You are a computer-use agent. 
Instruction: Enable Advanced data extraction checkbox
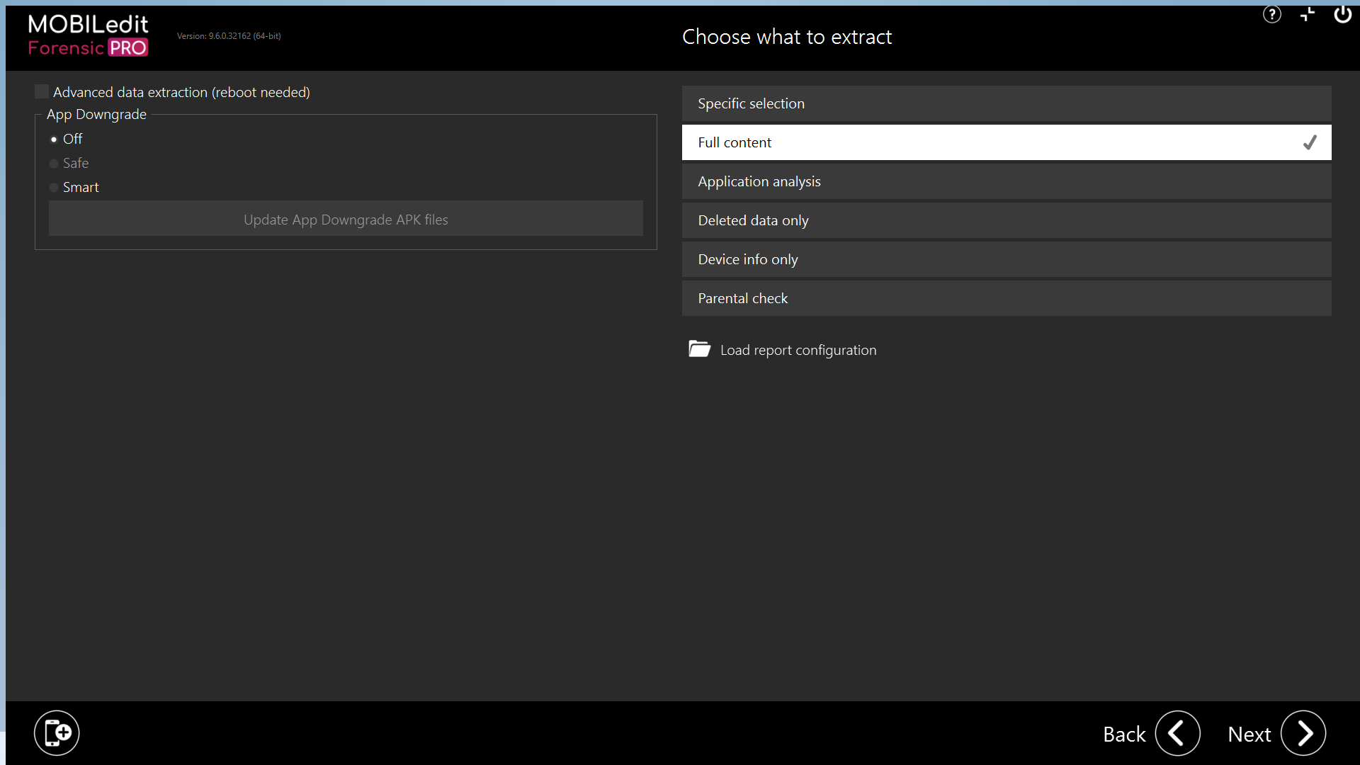42,92
